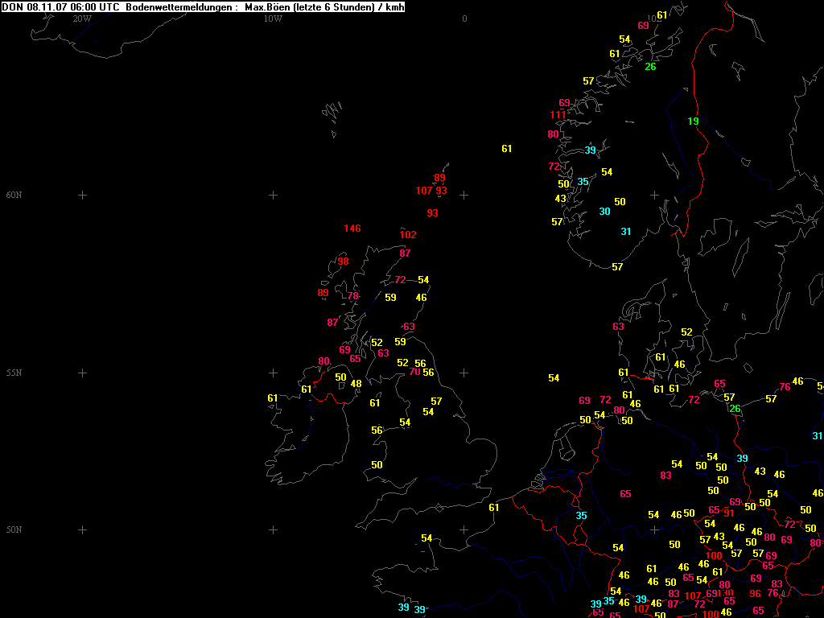Click the 146 gust reading northwest of Scotland

point(352,229)
